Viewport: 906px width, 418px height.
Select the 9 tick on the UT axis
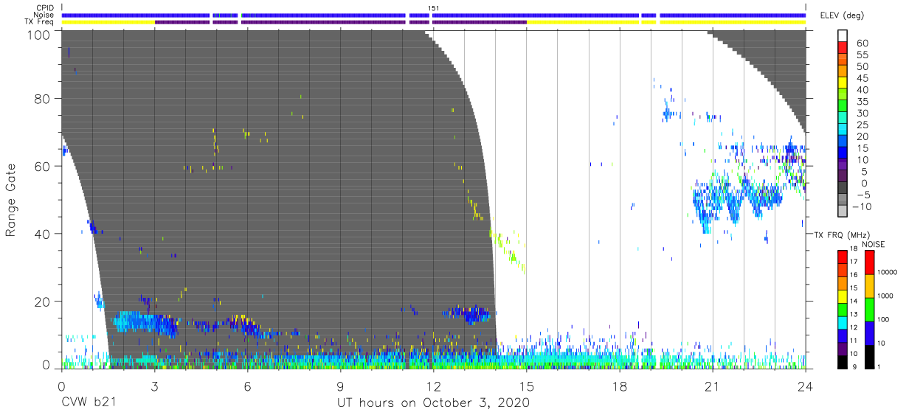click(x=340, y=386)
